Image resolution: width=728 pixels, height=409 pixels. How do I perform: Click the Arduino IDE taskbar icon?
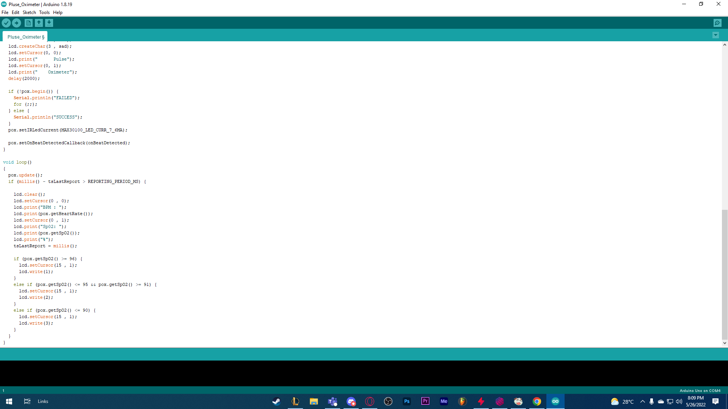(x=555, y=401)
